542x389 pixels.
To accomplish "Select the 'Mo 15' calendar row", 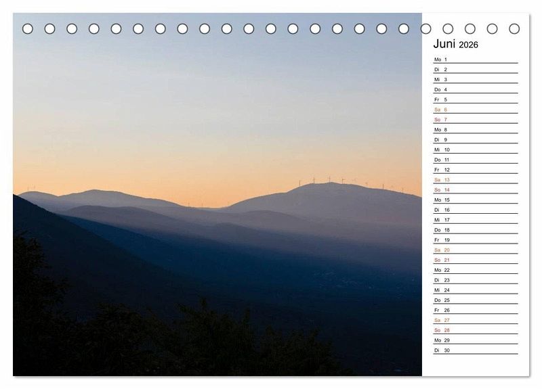I will (476, 200).
